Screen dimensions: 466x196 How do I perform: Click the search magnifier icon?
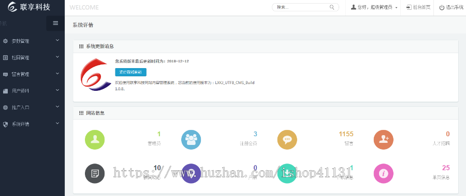tap(332, 7)
